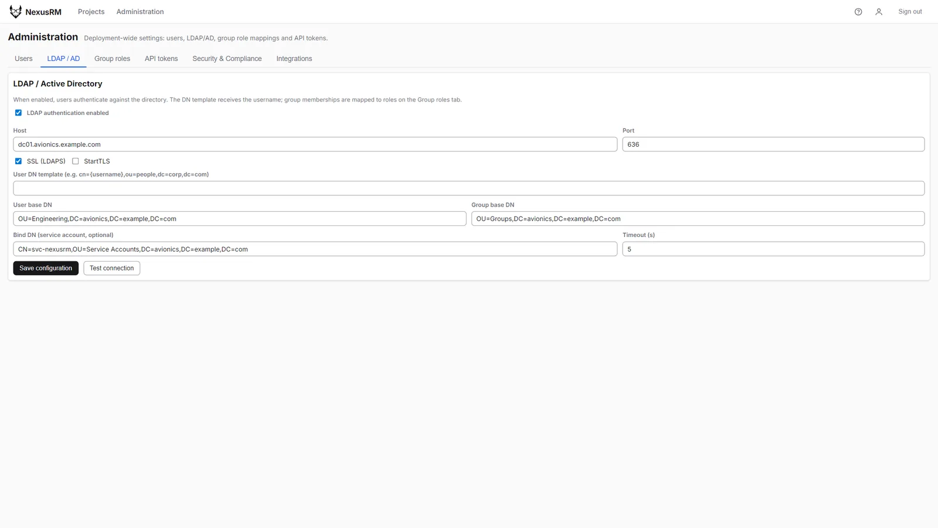This screenshot has height=528, width=938.
Task: Click the Timeout (s) field
Action: (773, 249)
